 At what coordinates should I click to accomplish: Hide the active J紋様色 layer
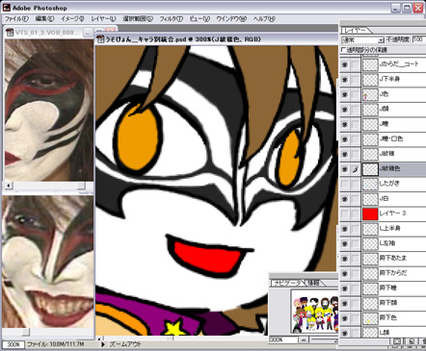click(x=345, y=169)
